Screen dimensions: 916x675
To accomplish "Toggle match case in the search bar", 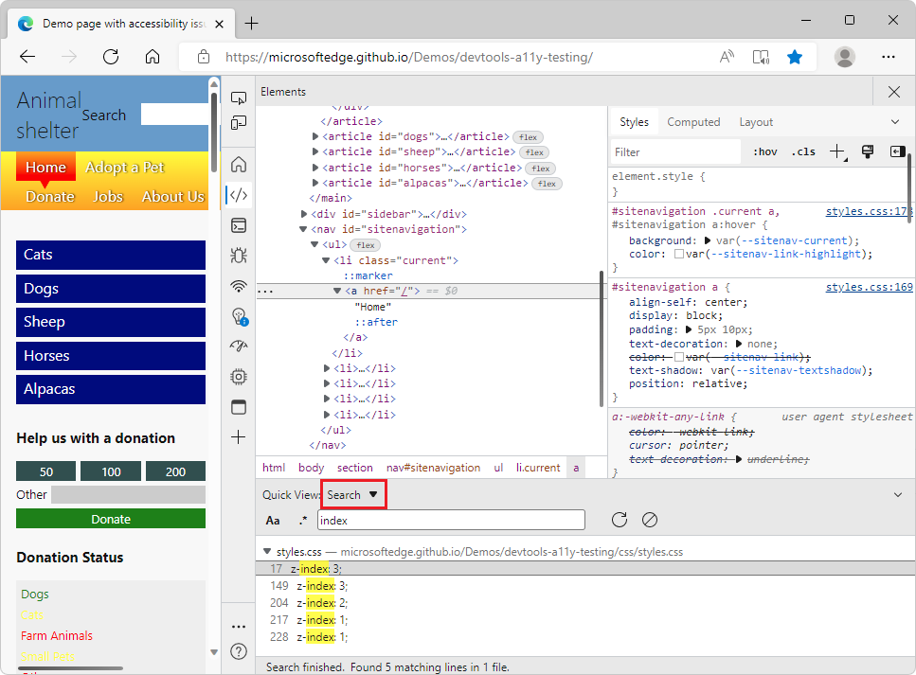I will (x=273, y=520).
